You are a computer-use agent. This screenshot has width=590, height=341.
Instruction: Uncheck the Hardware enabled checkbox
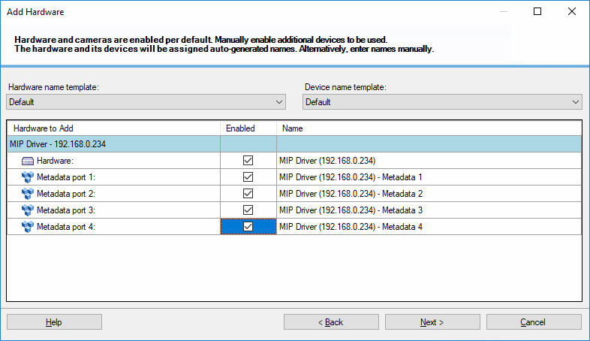point(248,160)
